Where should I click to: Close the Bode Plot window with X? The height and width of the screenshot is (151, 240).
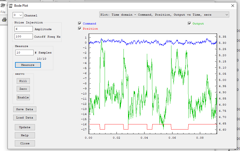pyautogui.click(x=233, y=5)
